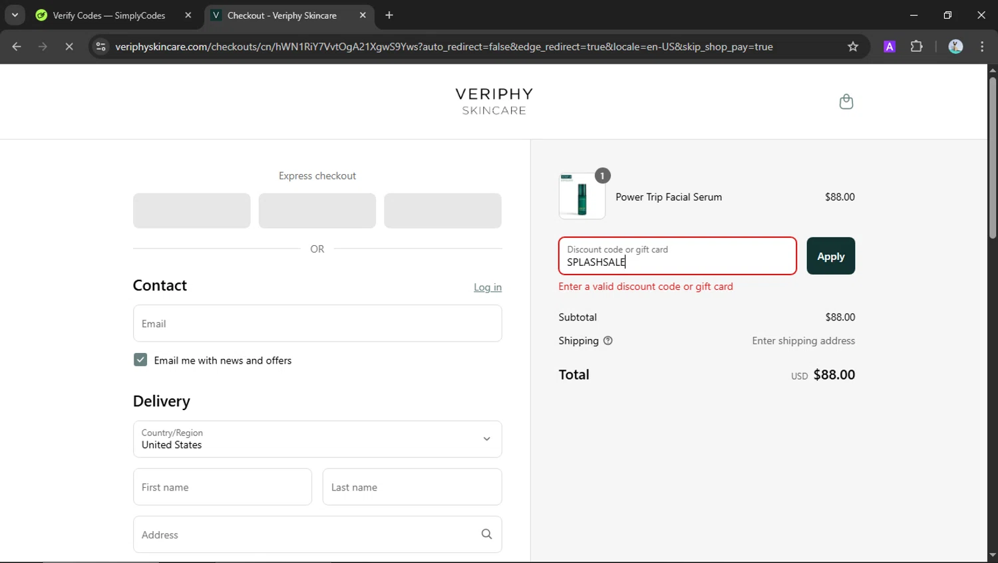This screenshot has width=998, height=563.
Task: Click the Subtotal label
Action: pos(578,317)
